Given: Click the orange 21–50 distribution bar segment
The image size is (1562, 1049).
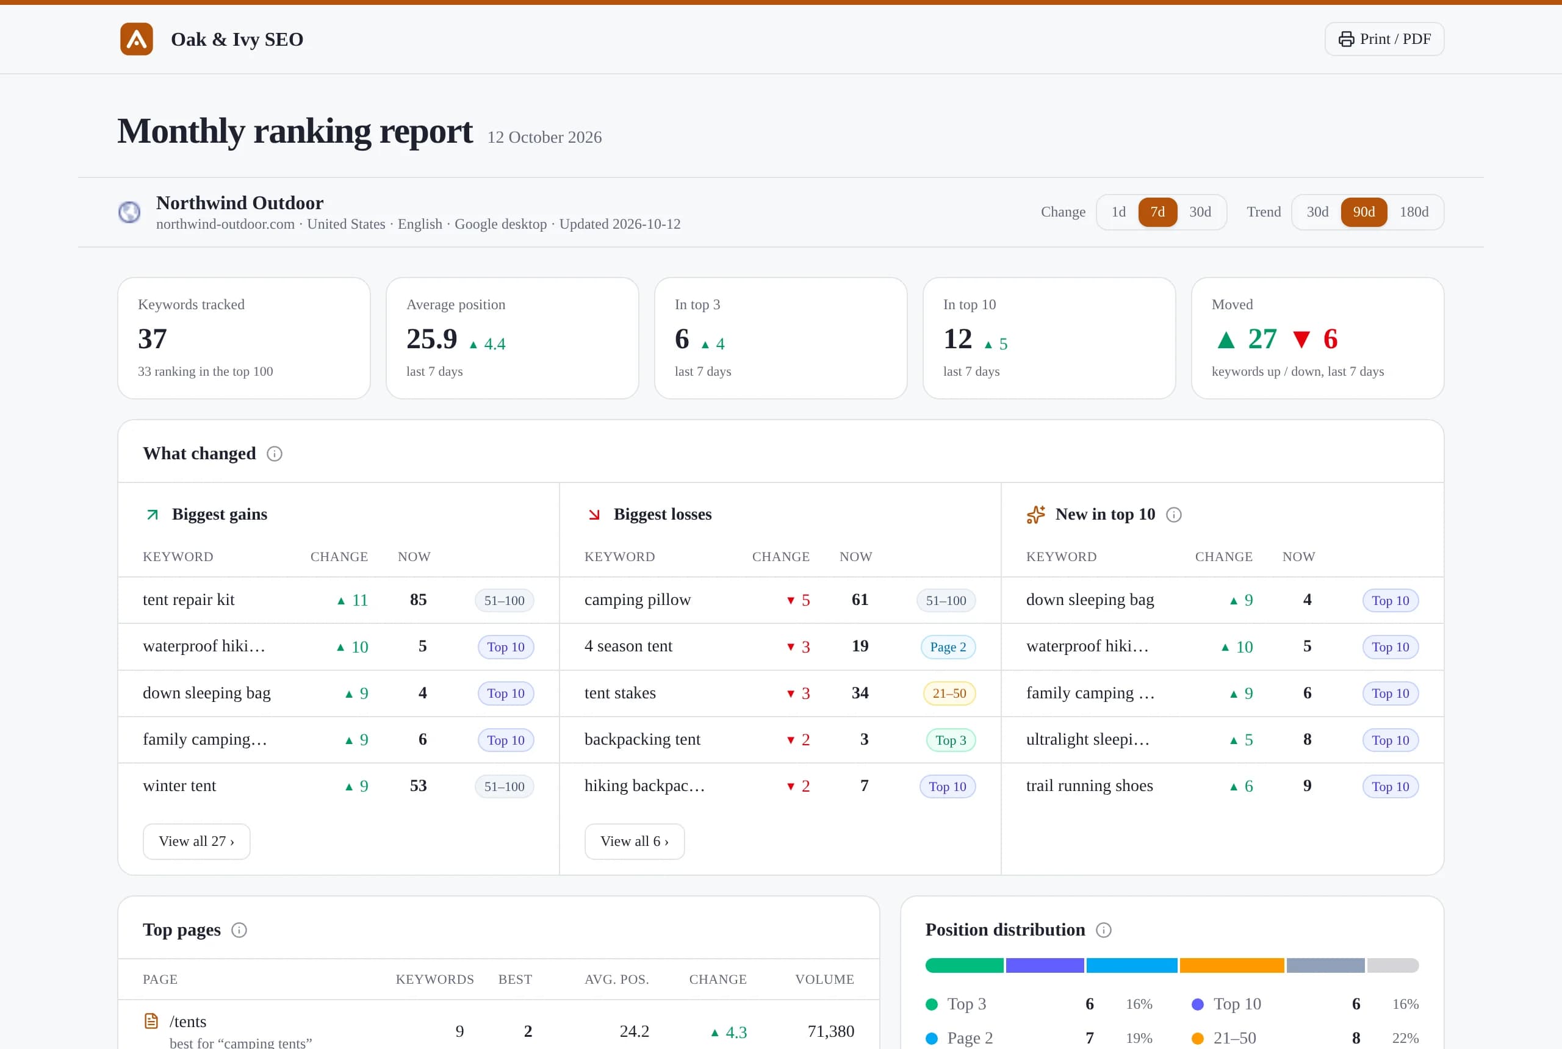Looking at the screenshot, I should point(1232,965).
